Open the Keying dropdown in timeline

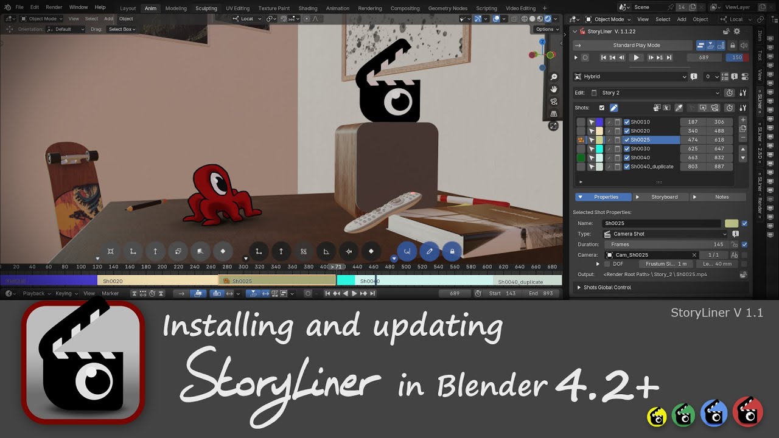[x=66, y=293]
